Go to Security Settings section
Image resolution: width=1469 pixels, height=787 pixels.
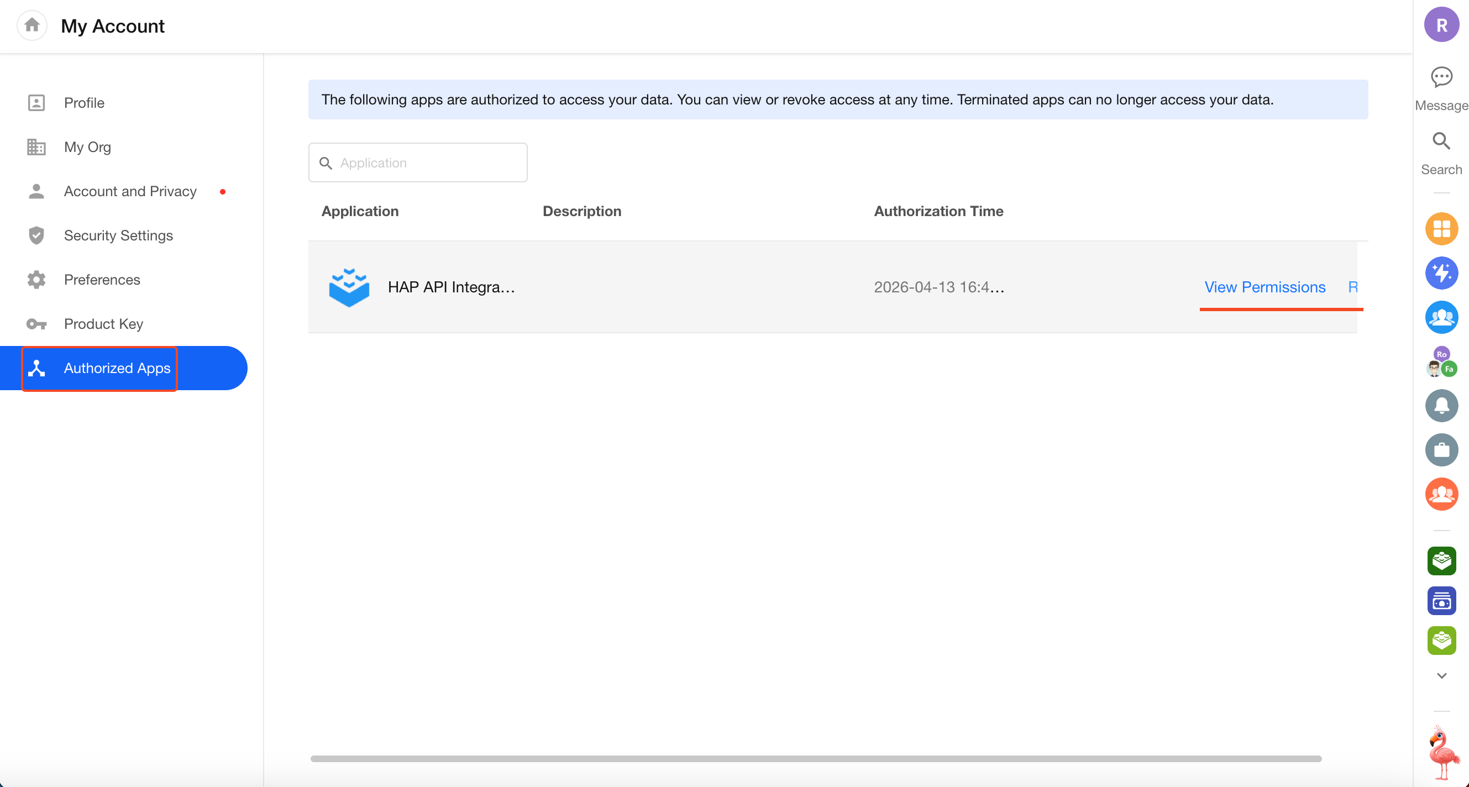(118, 235)
